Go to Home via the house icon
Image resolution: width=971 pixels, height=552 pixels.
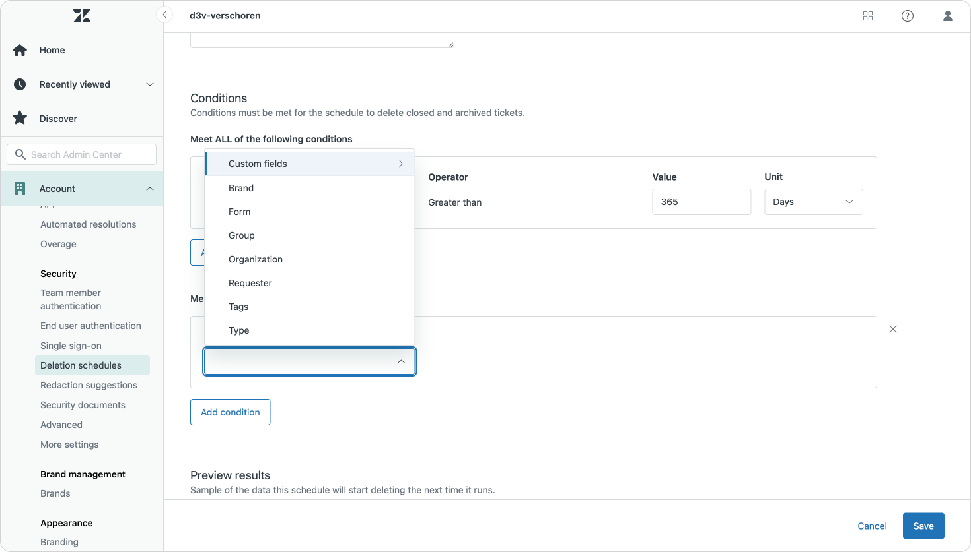click(20, 50)
